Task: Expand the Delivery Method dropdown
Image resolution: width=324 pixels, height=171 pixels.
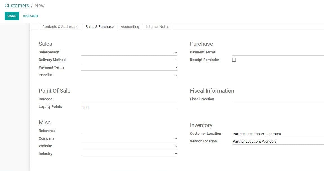Action: [x=176, y=60]
